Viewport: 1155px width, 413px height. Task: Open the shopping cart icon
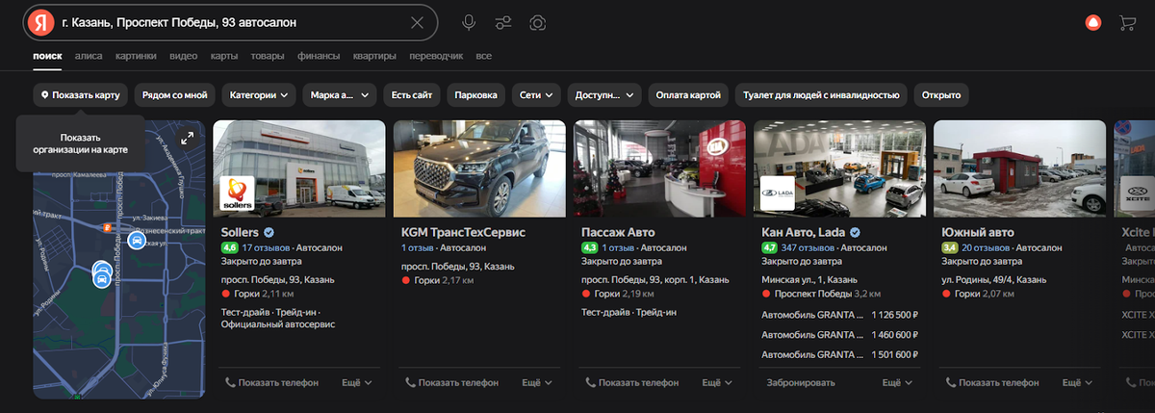tap(1128, 22)
